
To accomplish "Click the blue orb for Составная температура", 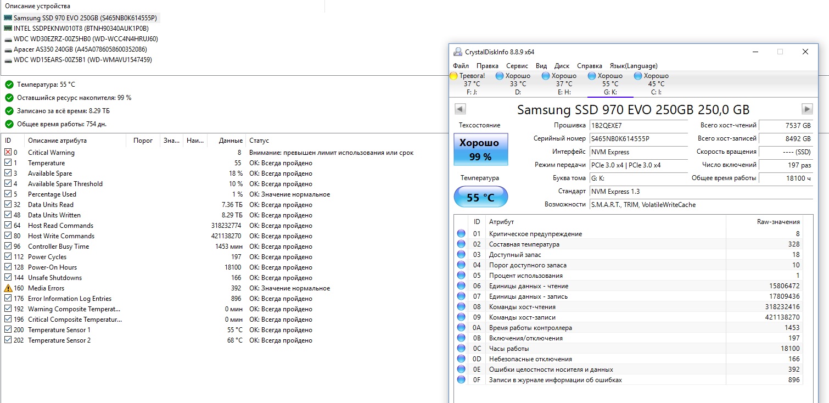I will [x=461, y=244].
